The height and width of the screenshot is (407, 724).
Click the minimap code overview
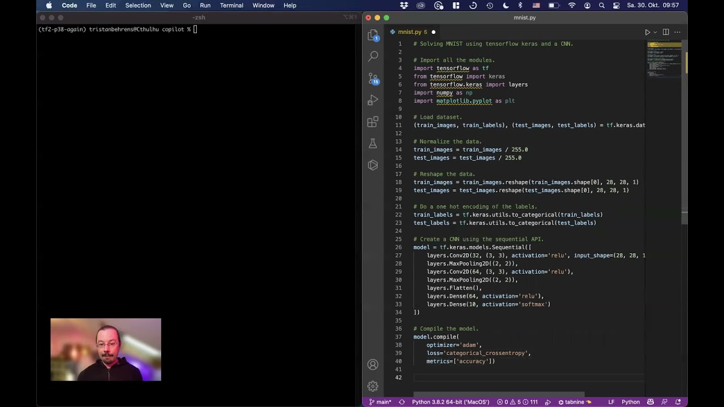tap(664, 59)
